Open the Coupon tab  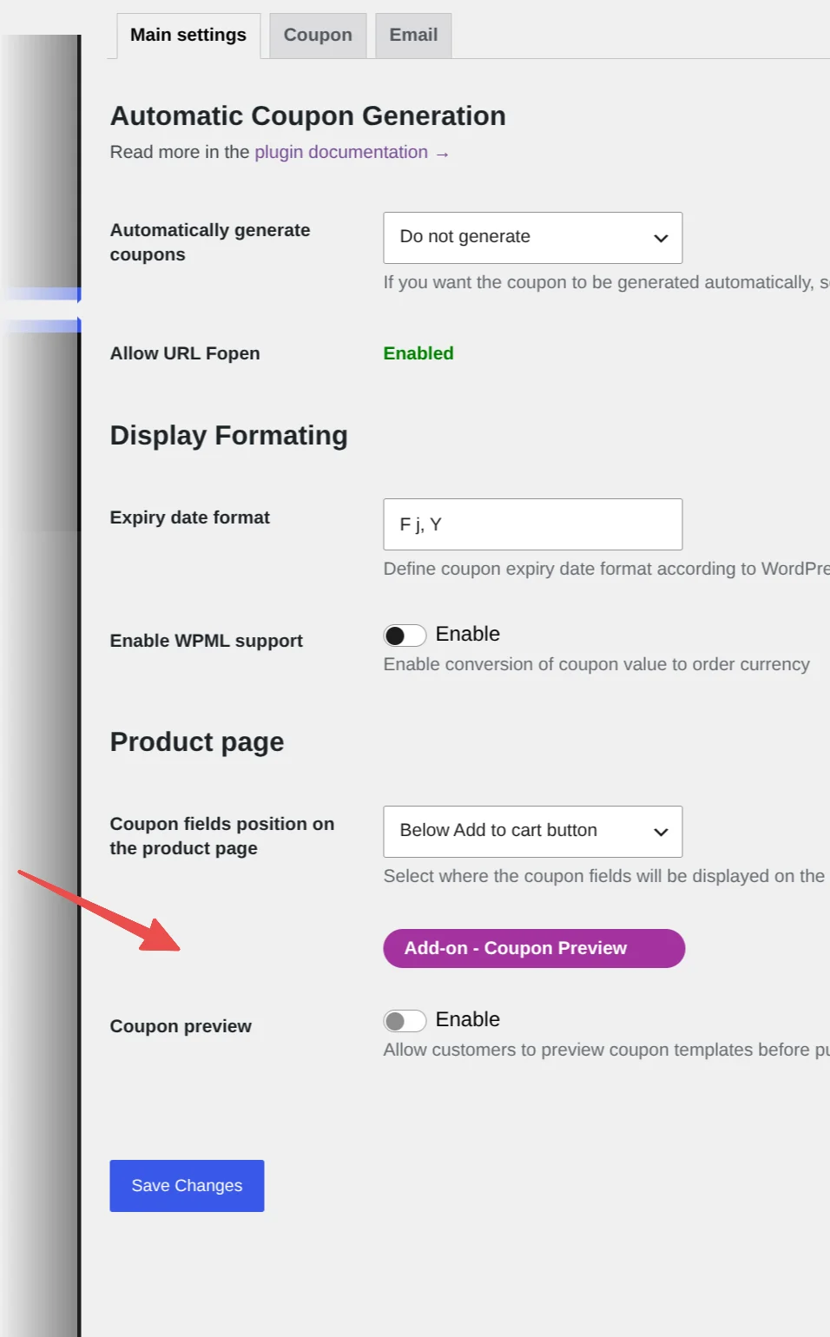click(x=318, y=36)
